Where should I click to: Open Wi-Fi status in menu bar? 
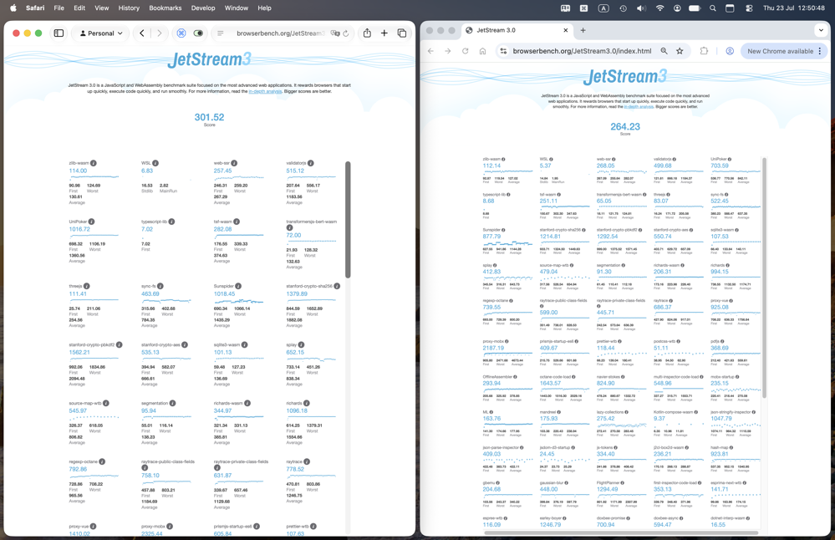click(x=659, y=8)
